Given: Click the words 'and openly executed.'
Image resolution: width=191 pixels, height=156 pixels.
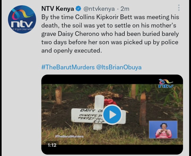Looking at the screenshot, I should [72, 51].
